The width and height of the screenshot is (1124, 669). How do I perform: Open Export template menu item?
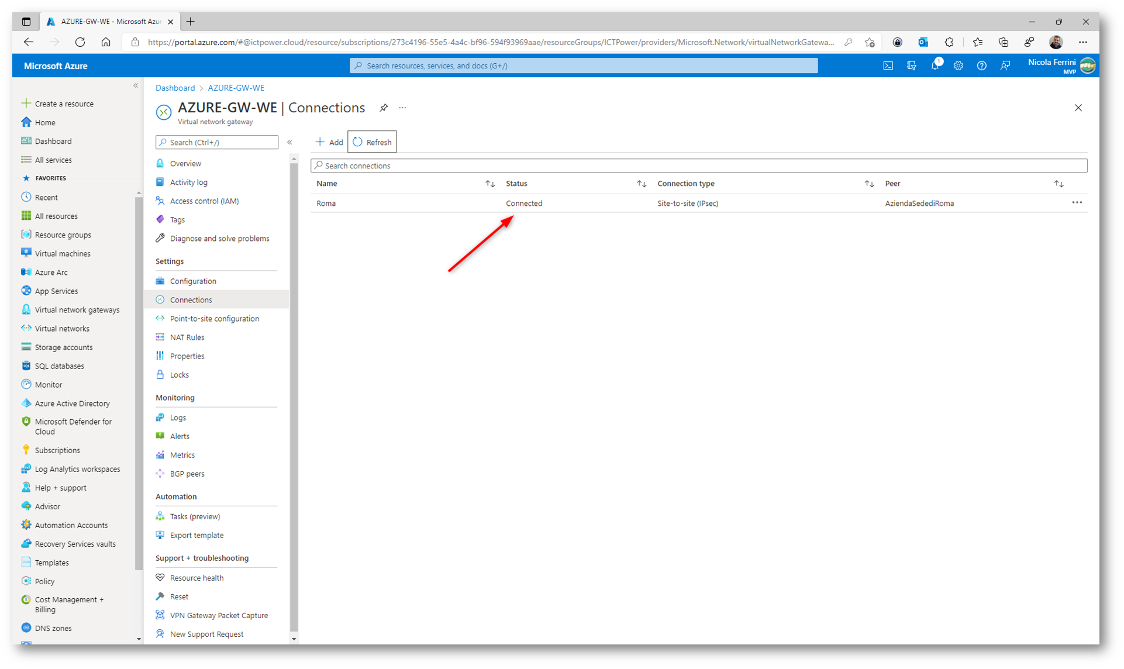[x=196, y=535]
